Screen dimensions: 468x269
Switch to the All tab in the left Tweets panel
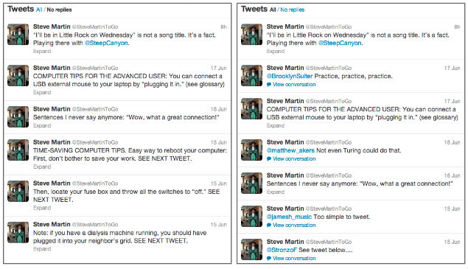(x=39, y=10)
